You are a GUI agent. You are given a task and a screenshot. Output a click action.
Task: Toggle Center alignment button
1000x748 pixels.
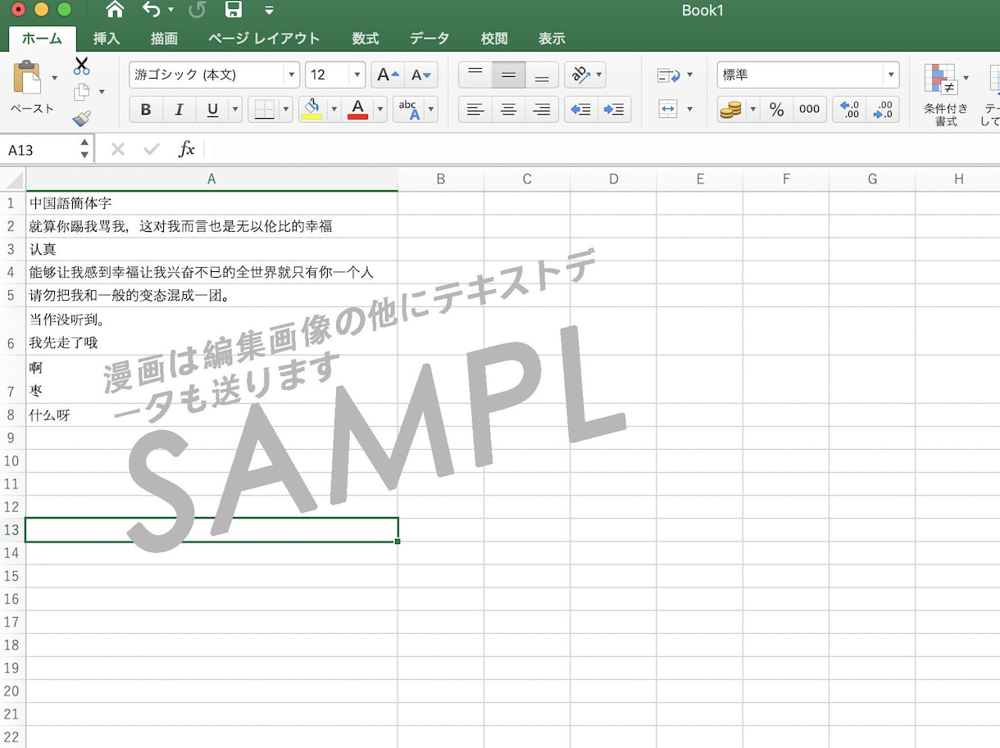point(508,109)
